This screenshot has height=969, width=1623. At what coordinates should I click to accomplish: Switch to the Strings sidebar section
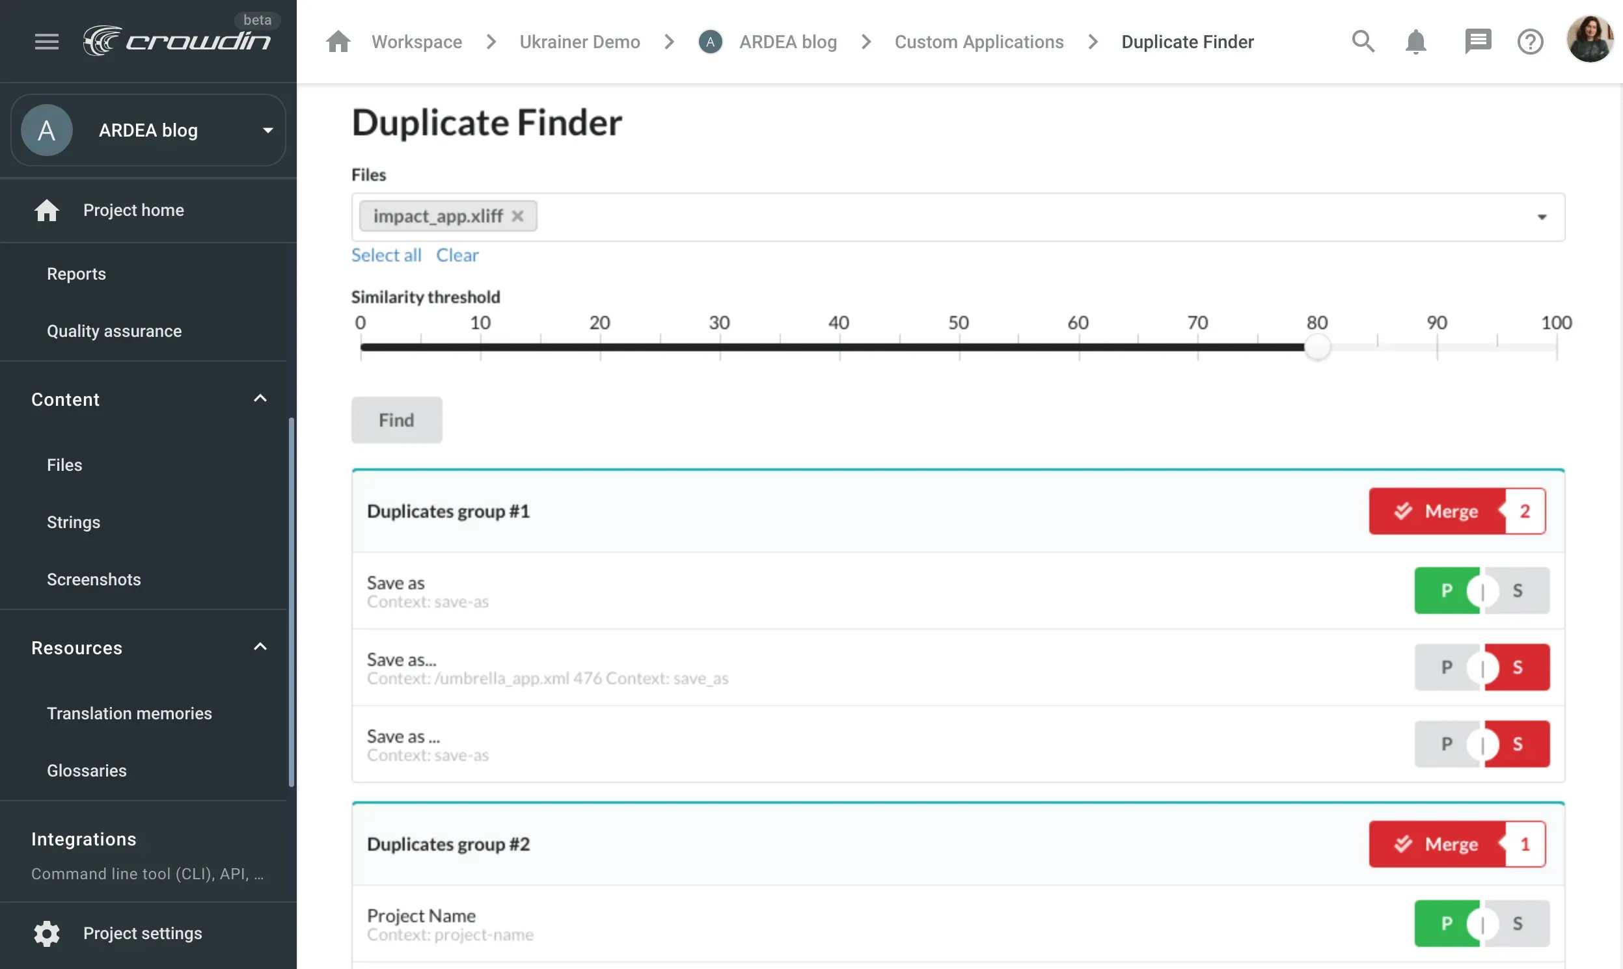coord(73,522)
